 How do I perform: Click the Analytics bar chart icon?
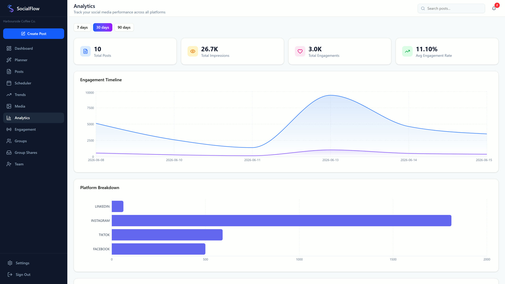[x=9, y=118]
